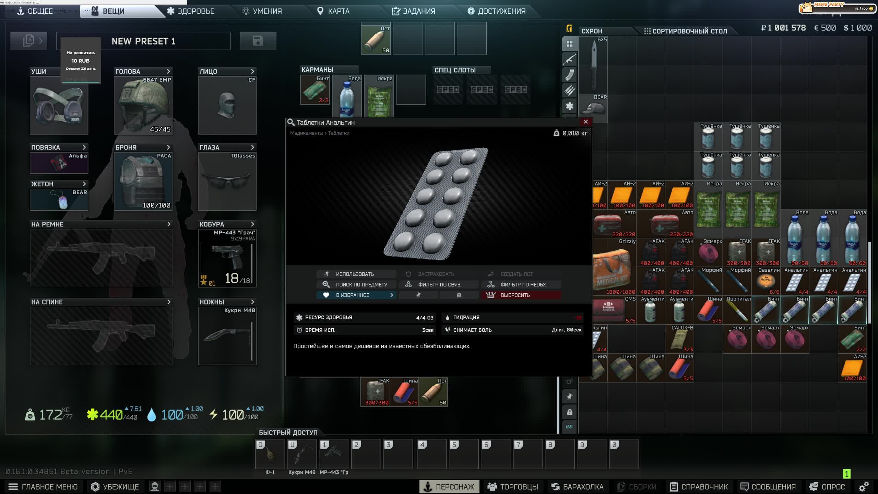Click the lock icon in the stash sidebar
The image size is (878, 494).
click(x=569, y=412)
